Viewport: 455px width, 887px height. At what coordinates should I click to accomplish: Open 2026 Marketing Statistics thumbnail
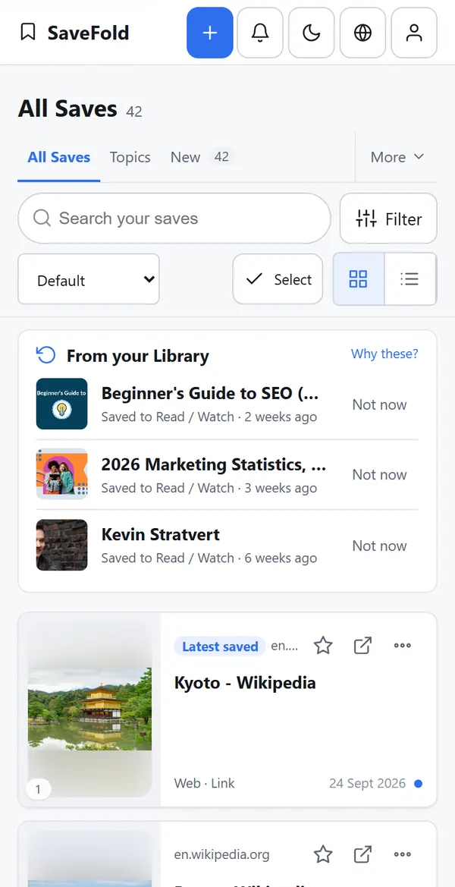(61, 474)
